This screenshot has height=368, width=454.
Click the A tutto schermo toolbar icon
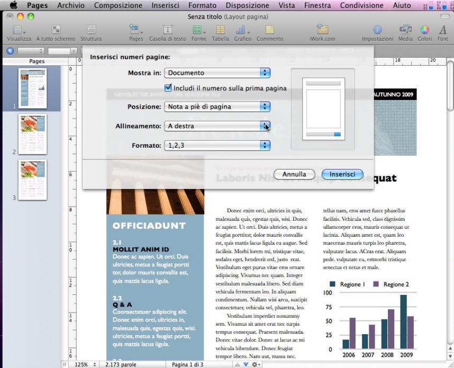coord(56,33)
